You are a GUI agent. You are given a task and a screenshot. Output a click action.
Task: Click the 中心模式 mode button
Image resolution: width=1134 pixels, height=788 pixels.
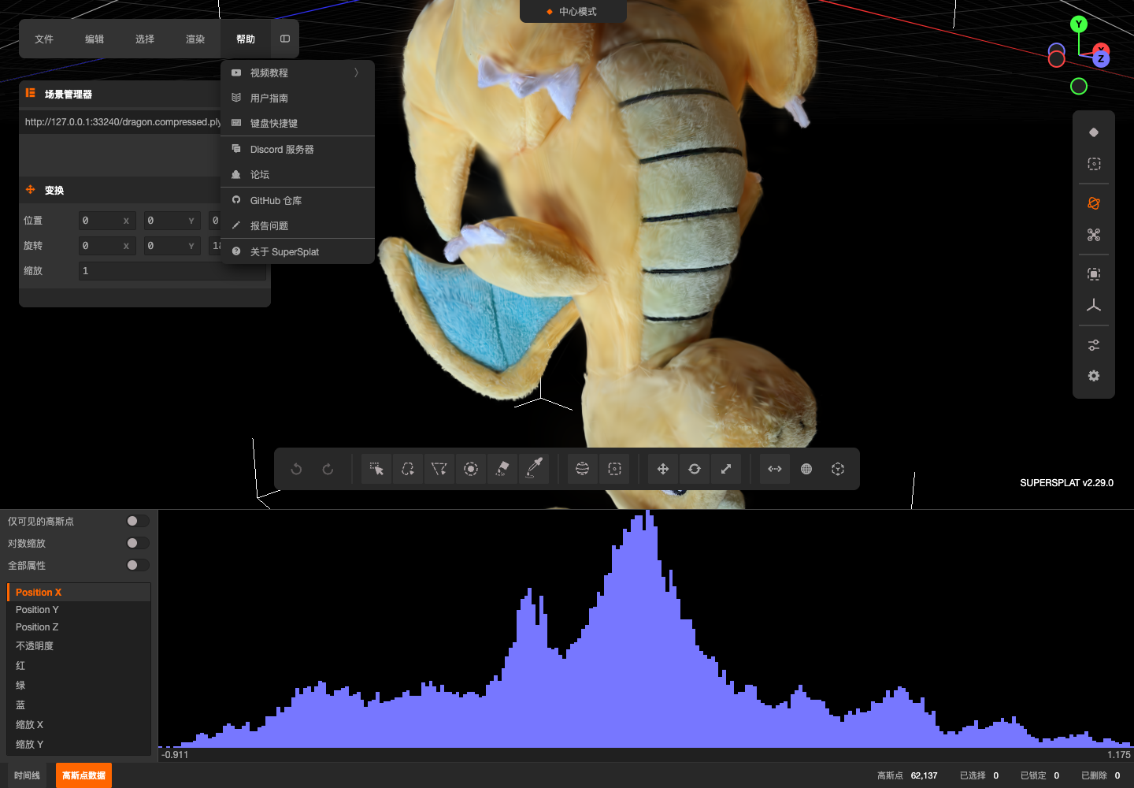pos(573,11)
